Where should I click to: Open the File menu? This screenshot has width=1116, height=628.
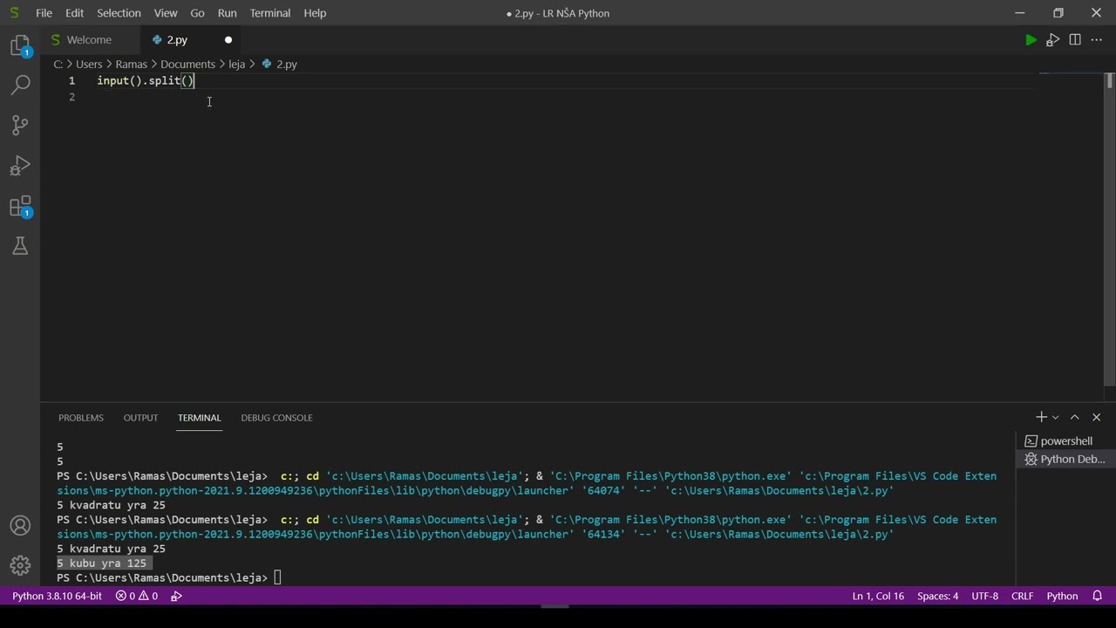coord(44,13)
